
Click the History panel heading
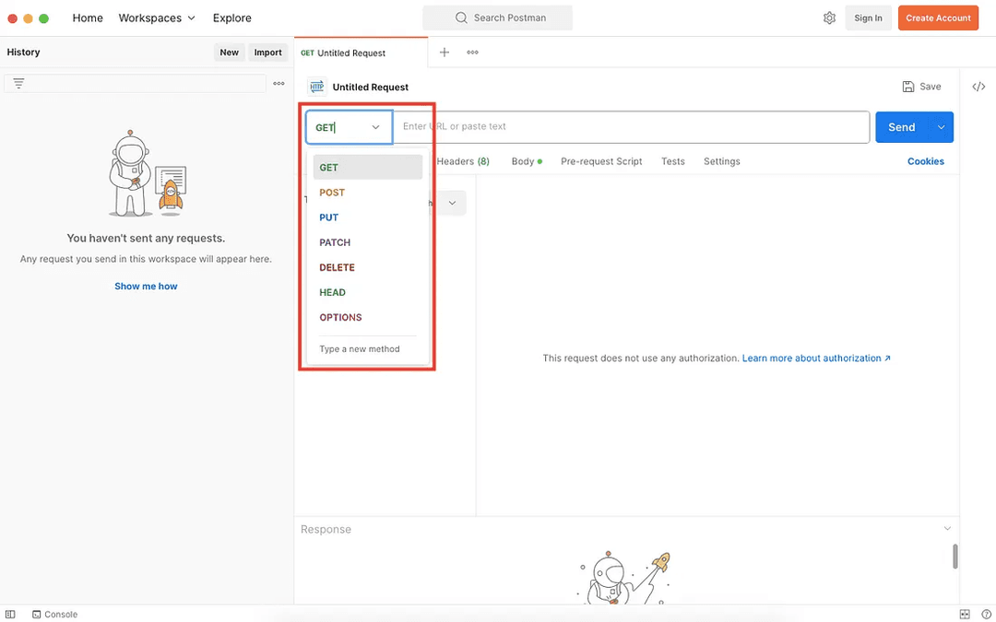pos(23,52)
